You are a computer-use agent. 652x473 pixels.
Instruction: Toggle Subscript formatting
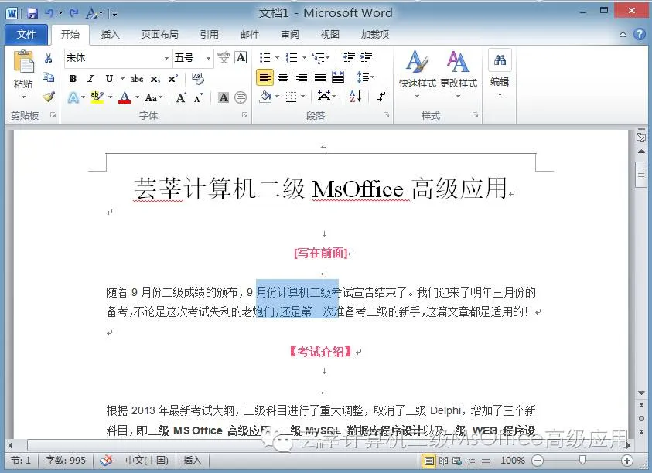click(155, 79)
